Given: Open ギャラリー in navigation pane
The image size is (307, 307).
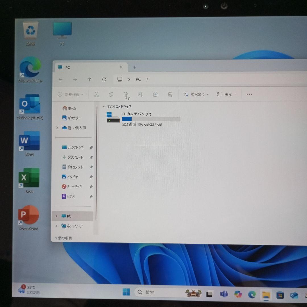Looking at the screenshot, I should click(71, 118).
